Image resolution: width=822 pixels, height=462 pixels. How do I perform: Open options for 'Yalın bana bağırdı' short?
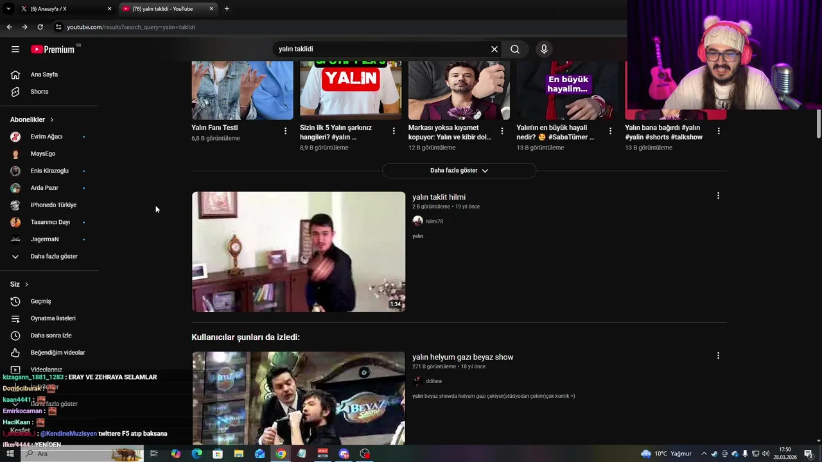pos(719,131)
